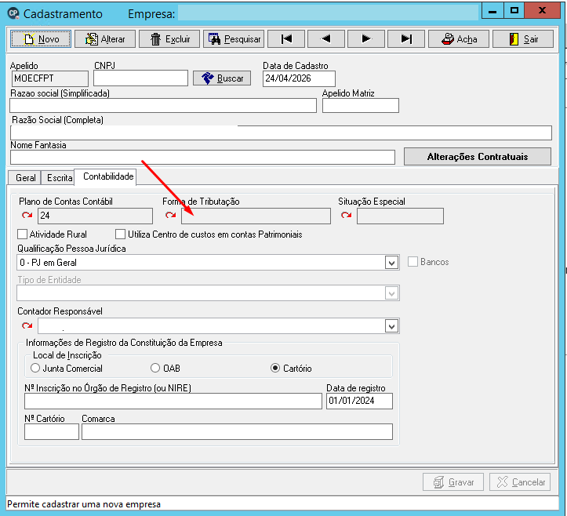Viewport: 567px width, 516px height.
Task: Select the OAB radio option
Action: 155,368
